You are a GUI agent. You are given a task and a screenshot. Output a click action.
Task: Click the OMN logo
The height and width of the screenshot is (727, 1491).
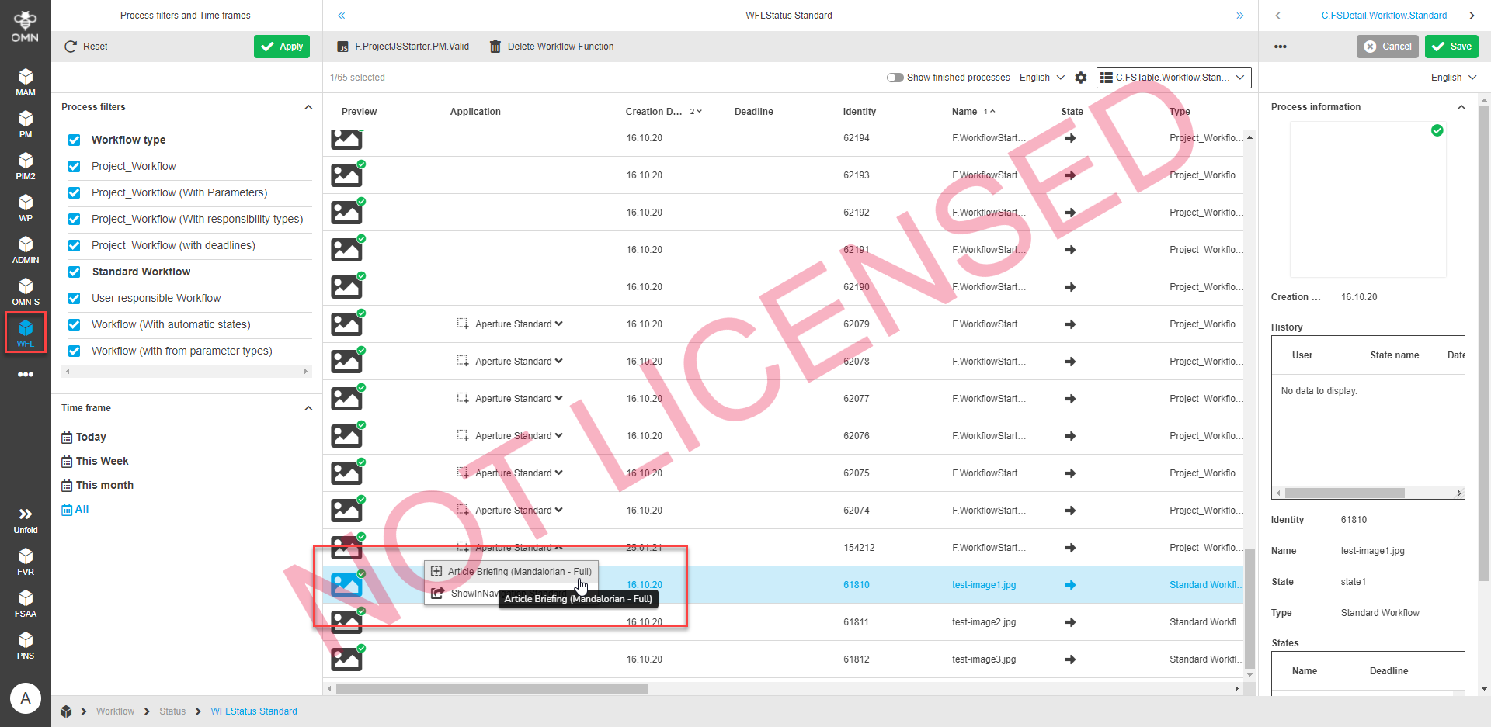(25, 26)
